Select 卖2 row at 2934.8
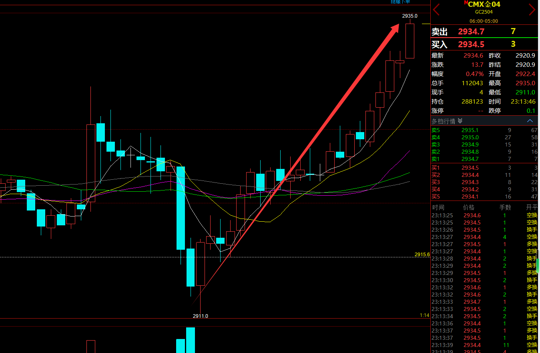 (x=484, y=152)
